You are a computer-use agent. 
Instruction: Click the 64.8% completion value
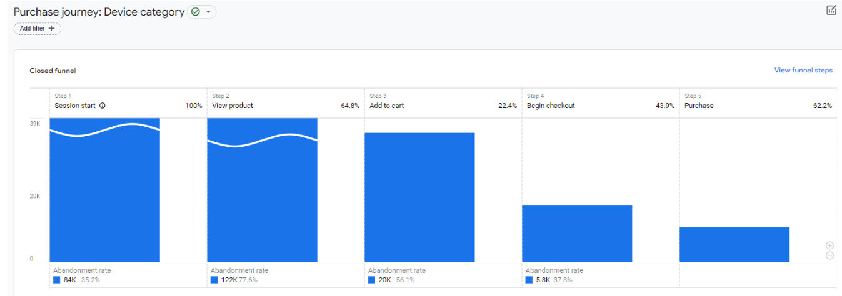click(350, 106)
